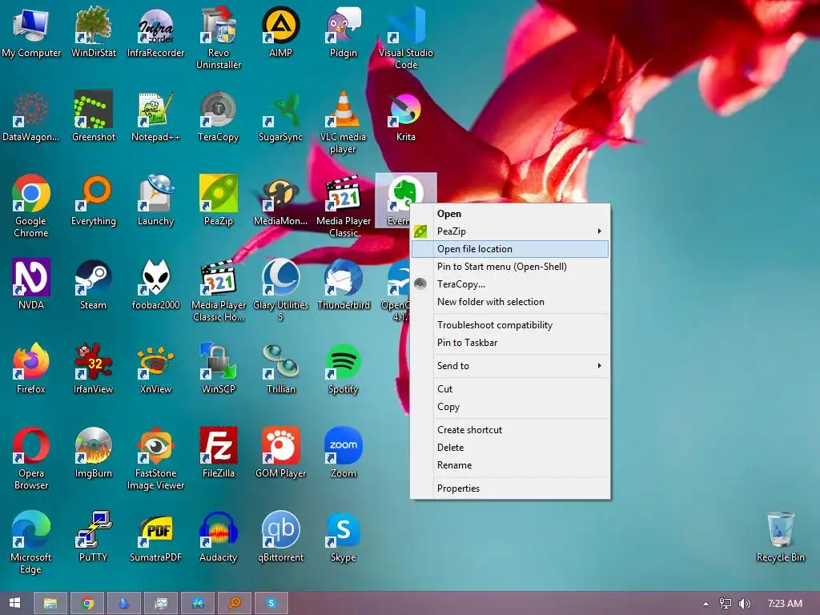The width and height of the screenshot is (820, 615).
Task: Choose TeraCopy... from context menu
Action: click(510, 284)
